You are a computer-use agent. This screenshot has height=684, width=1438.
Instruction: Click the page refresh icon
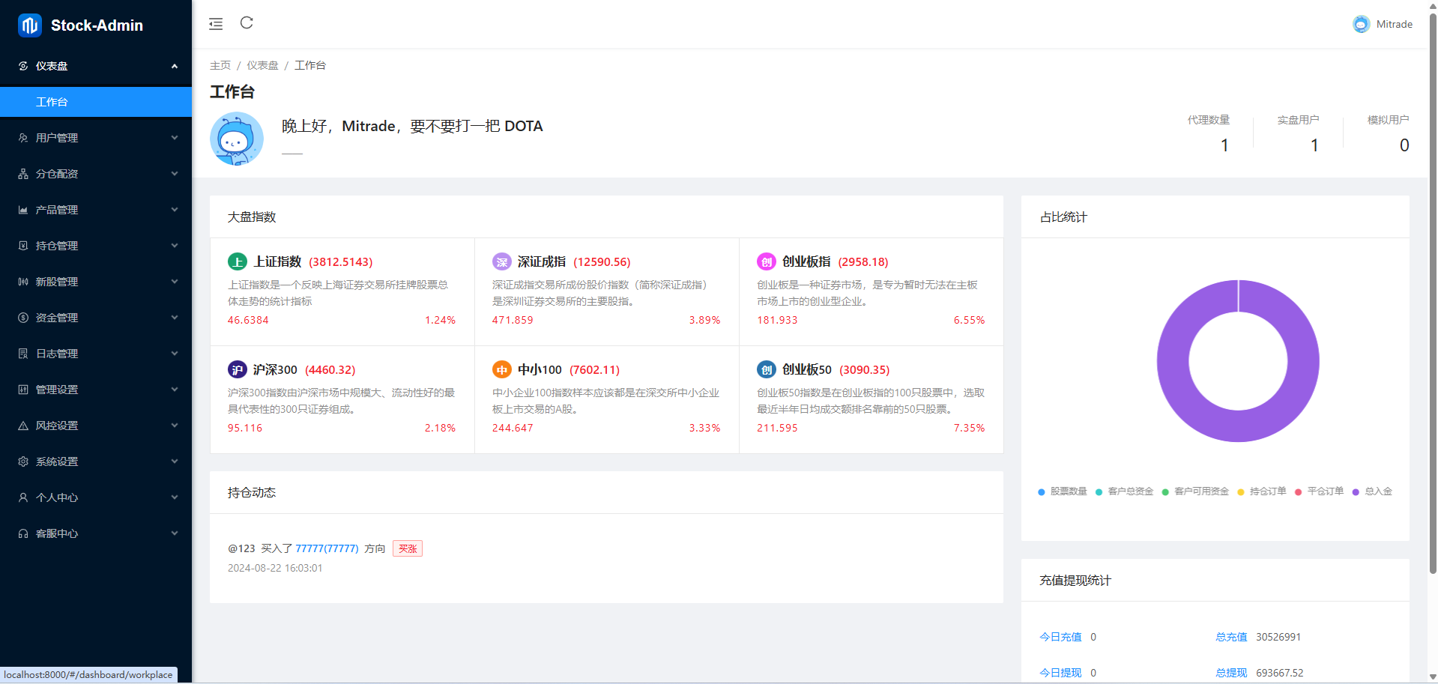pyautogui.click(x=247, y=23)
